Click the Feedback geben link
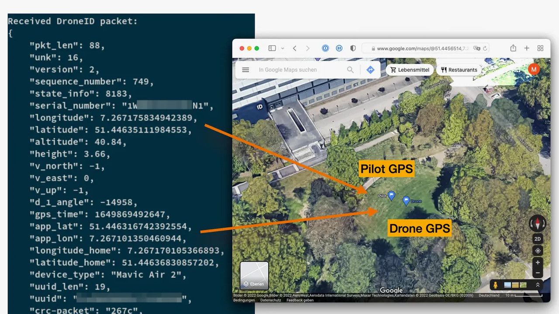 [300, 300]
